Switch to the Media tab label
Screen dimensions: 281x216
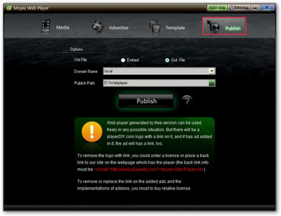(x=63, y=28)
